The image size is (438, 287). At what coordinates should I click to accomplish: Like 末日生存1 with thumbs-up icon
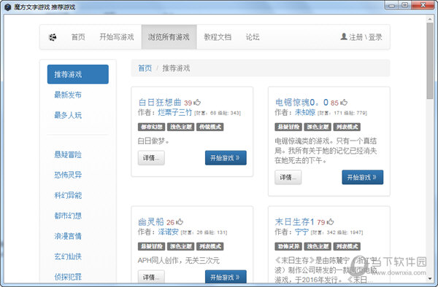tap(330, 221)
